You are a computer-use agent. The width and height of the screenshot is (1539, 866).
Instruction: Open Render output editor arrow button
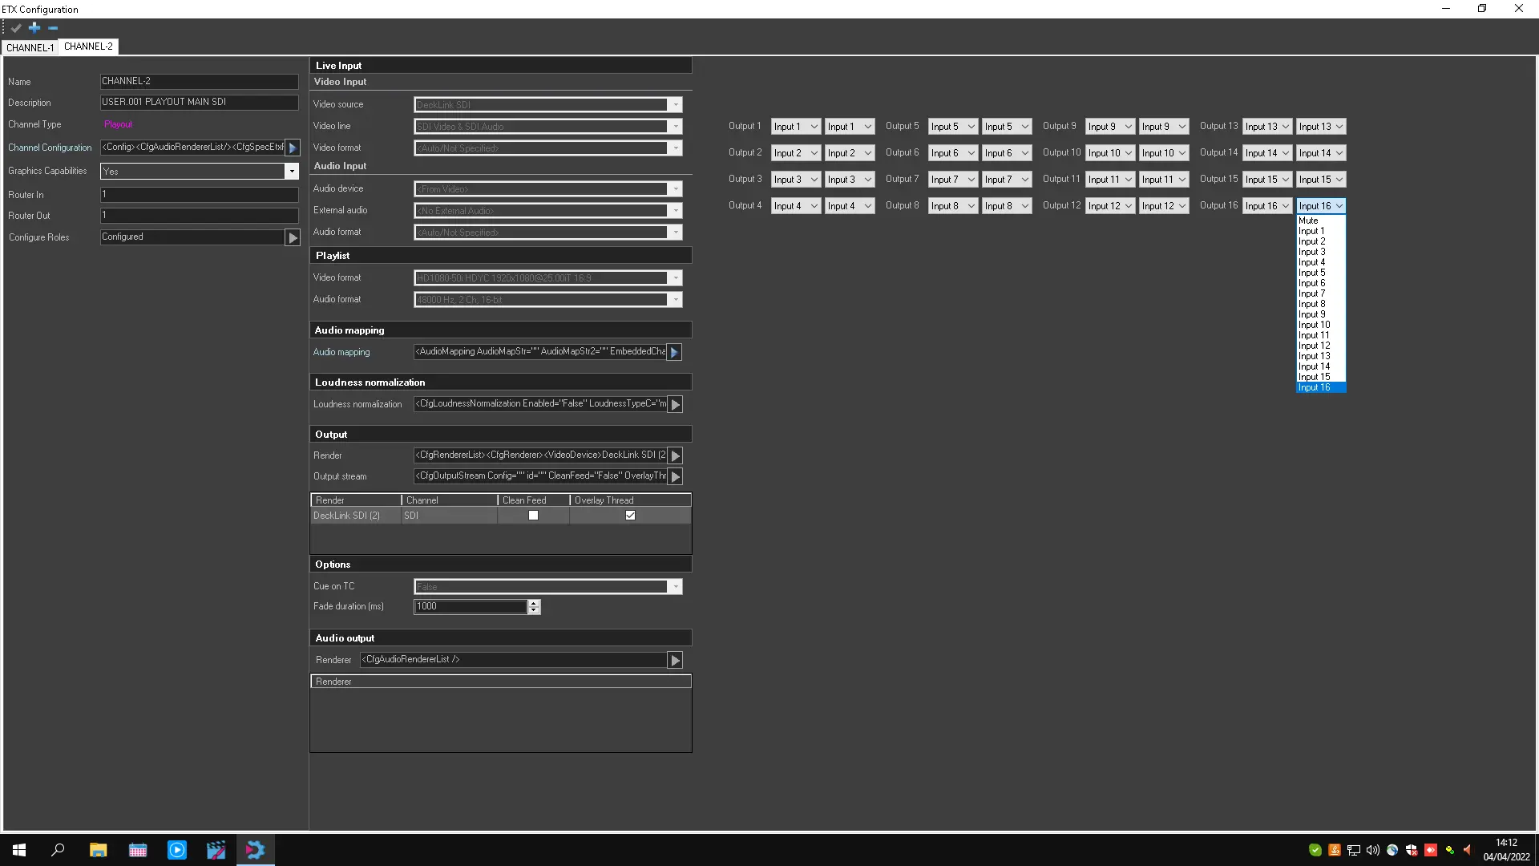pyautogui.click(x=675, y=455)
